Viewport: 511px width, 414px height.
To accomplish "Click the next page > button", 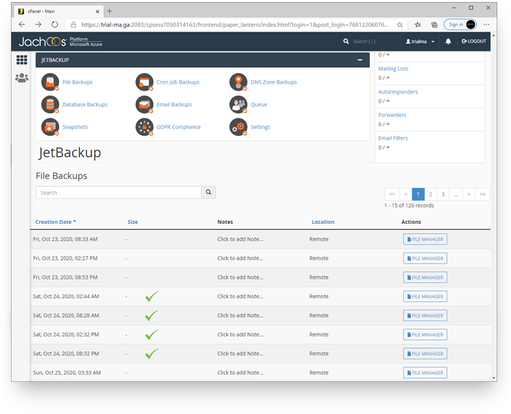I will click(468, 194).
